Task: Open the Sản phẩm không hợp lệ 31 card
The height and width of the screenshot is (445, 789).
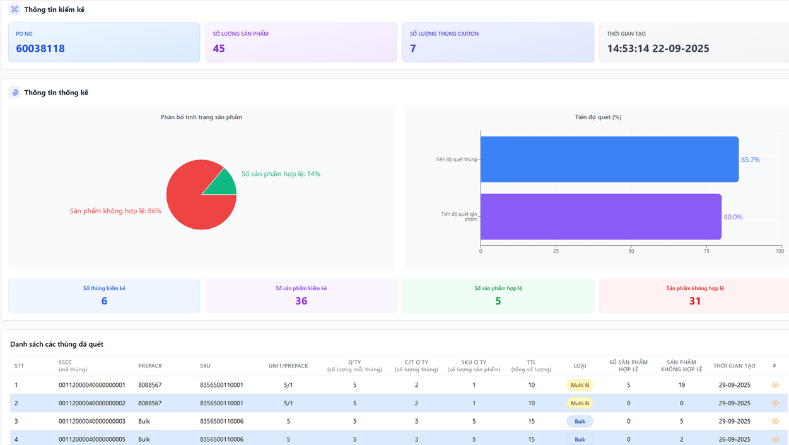Action: tap(694, 296)
